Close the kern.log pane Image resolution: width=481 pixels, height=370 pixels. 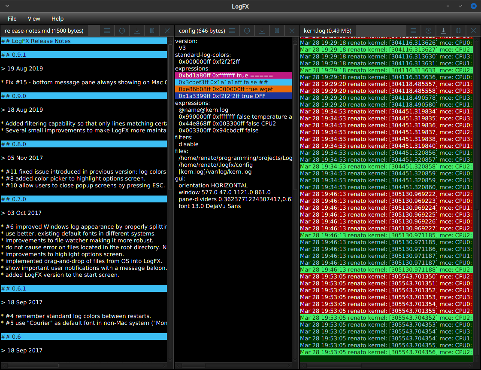[x=473, y=31]
